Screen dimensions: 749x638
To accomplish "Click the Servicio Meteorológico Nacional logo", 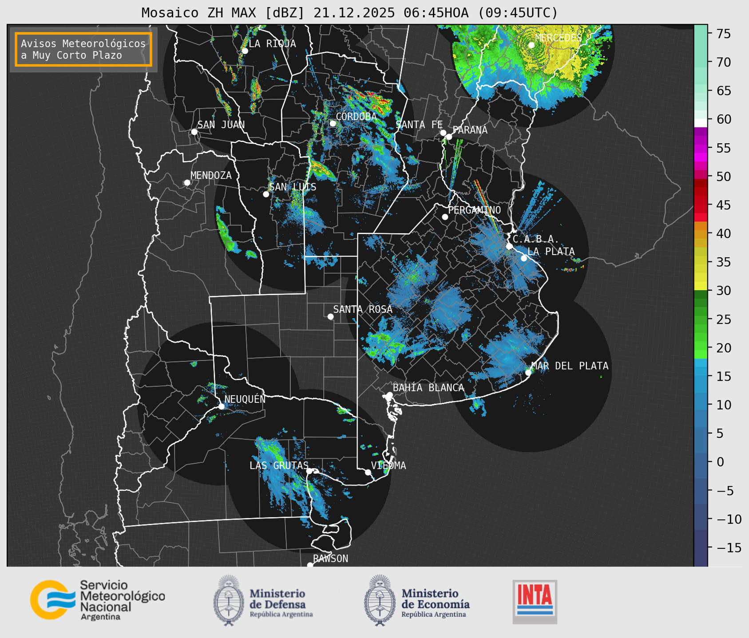I will pyautogui.click(x=98, y=600).
